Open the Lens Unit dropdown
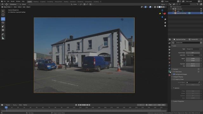This screenshot has height=114, width=203. point(193,55)
